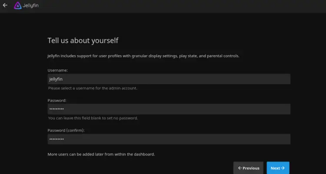Click the Jellyfin wordmark in the header
326x174 pixels.
[x=31, y=6]
